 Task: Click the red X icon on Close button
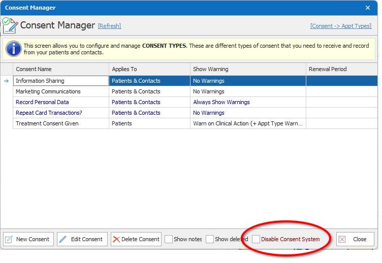tap(342, 239)
